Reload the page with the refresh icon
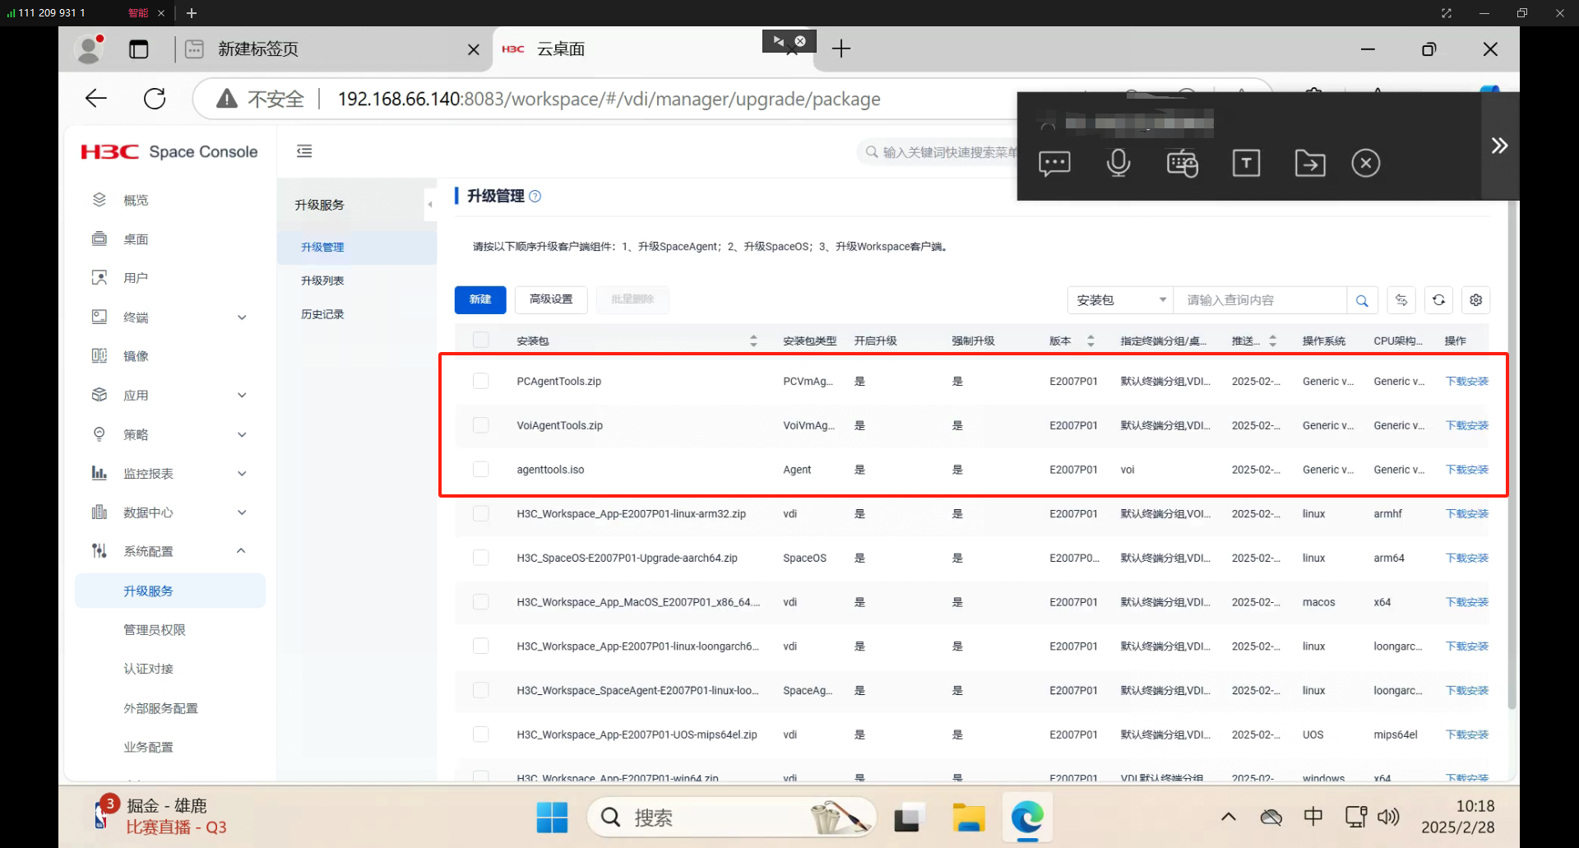Screen dimensions: 1579x848 [155, 99]
